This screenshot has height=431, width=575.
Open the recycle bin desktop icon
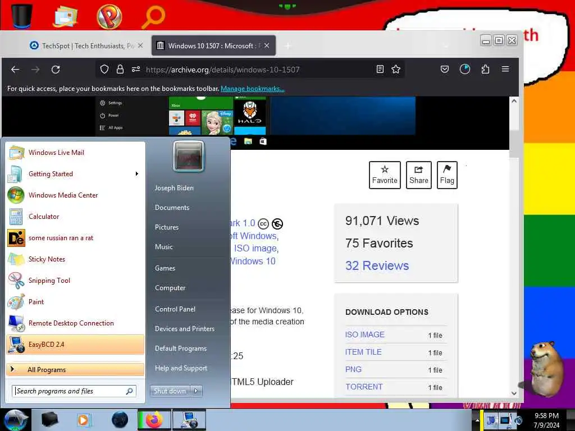[x=22, y=16]
